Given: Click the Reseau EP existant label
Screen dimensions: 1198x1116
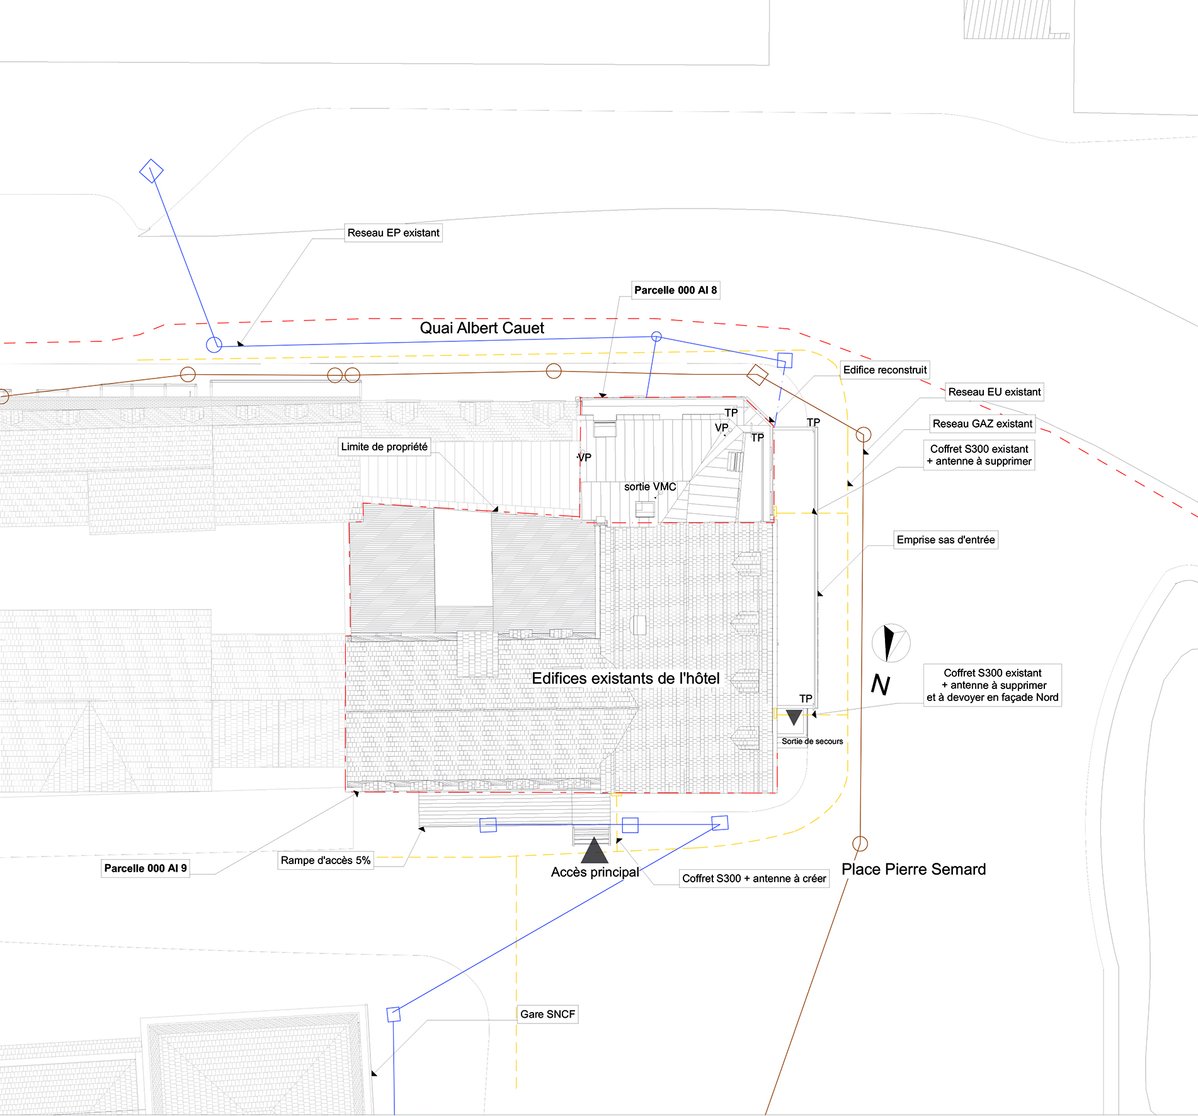Looking at the screenshot, I should coord(393,233).
